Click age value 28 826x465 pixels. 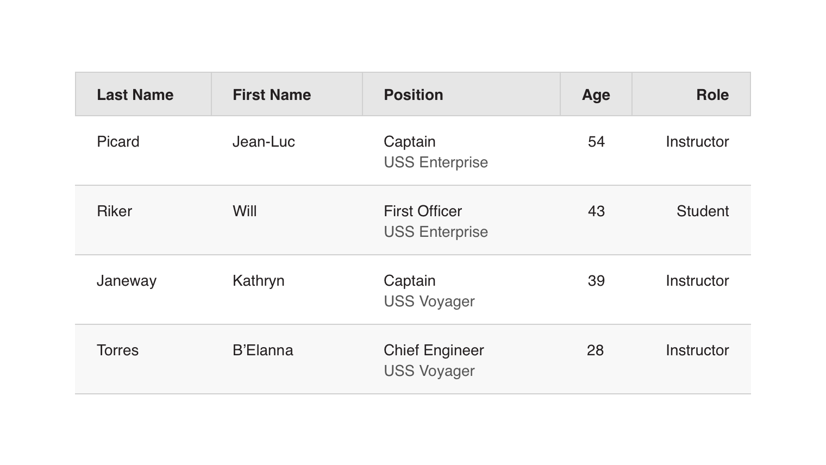coord(595,350)
